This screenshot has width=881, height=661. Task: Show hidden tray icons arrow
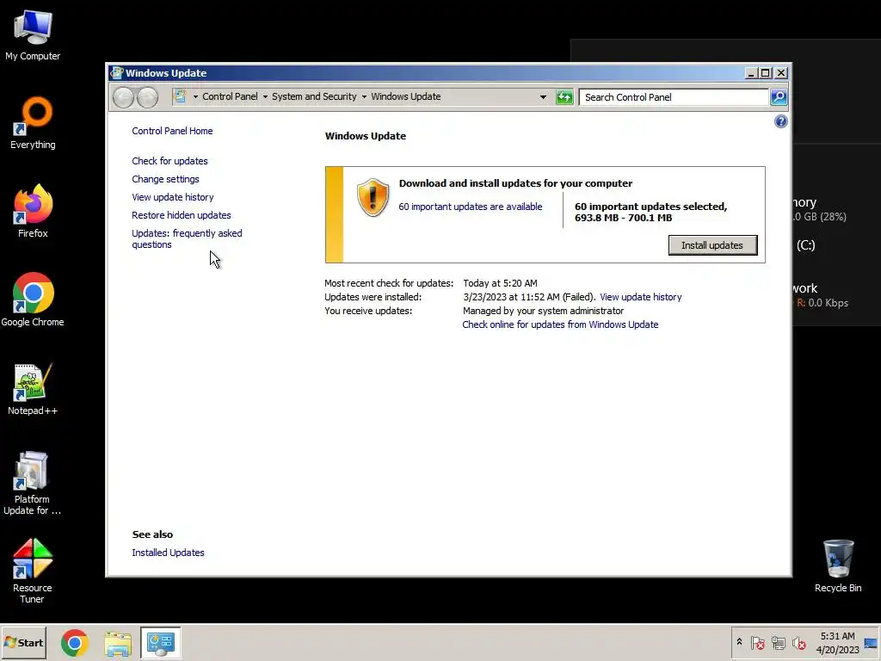[739, 642]
